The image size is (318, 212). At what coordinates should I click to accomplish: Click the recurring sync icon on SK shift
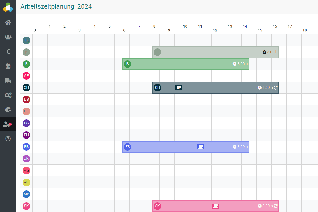tap(275, 206)
